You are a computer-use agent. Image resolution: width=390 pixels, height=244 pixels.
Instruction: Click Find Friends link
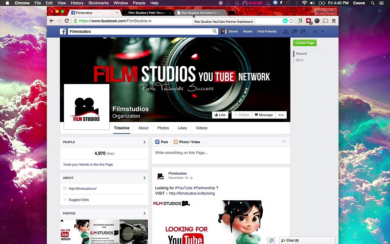(x=267, y=32)
